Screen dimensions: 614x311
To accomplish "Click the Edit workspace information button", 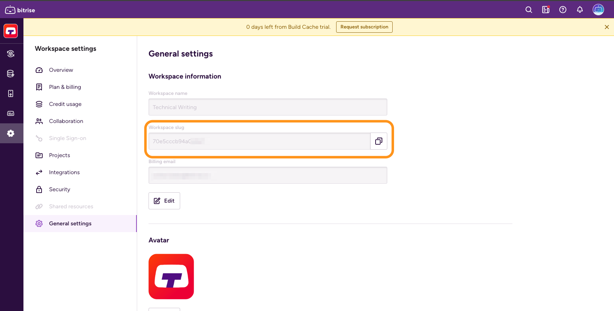I will (x=164, y=201).
